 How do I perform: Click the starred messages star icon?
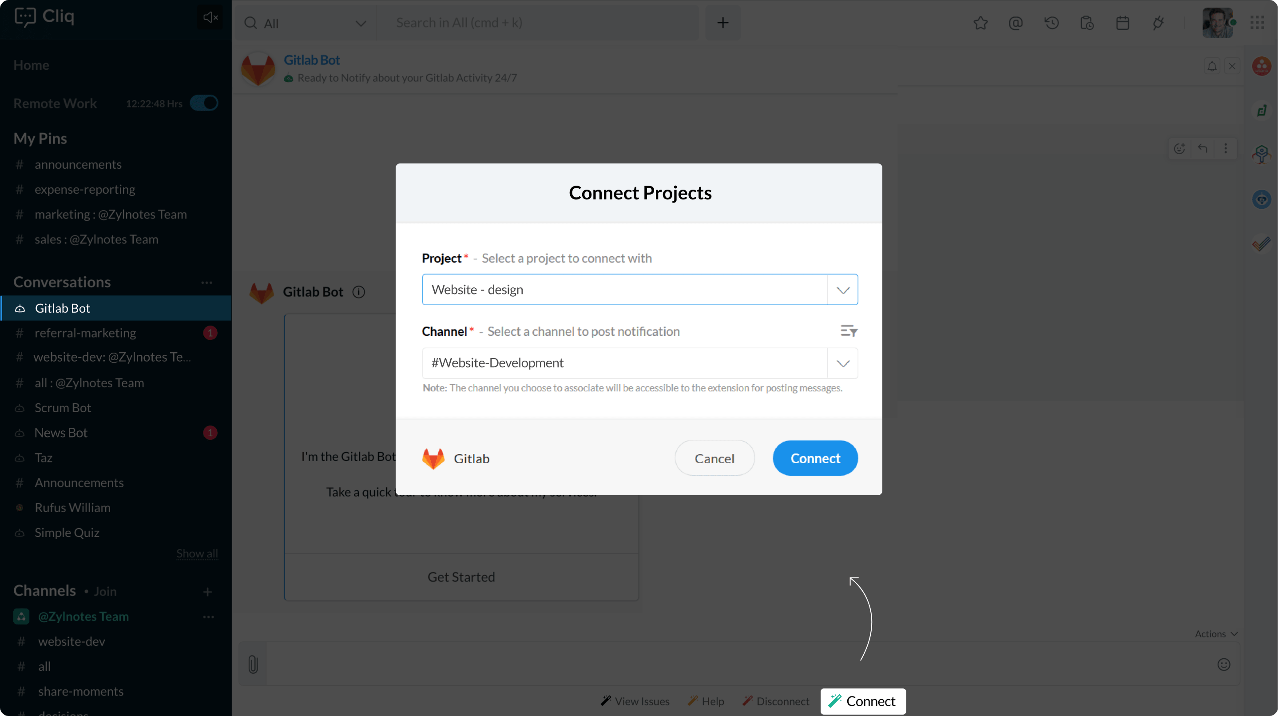tap(980, 23)
